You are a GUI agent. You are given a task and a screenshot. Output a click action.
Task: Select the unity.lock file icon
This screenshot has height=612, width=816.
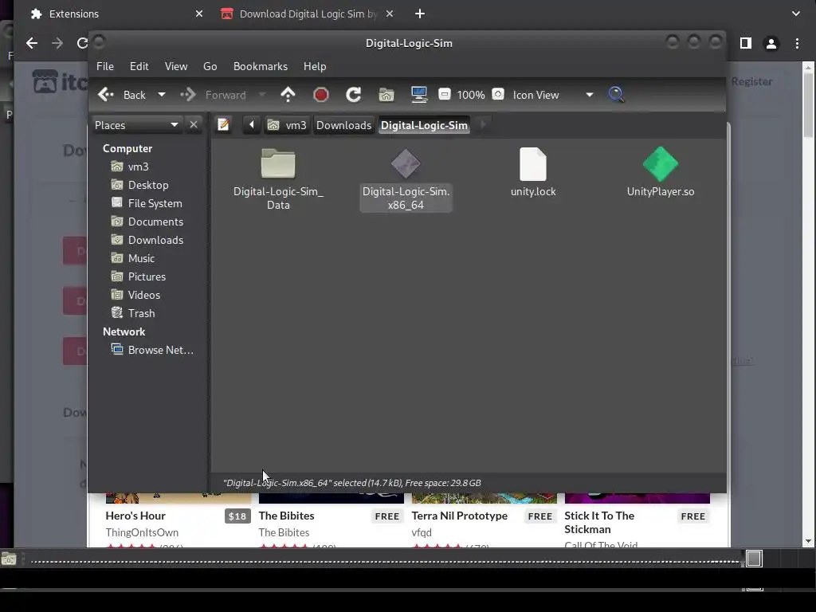click(x=533, y=164)
